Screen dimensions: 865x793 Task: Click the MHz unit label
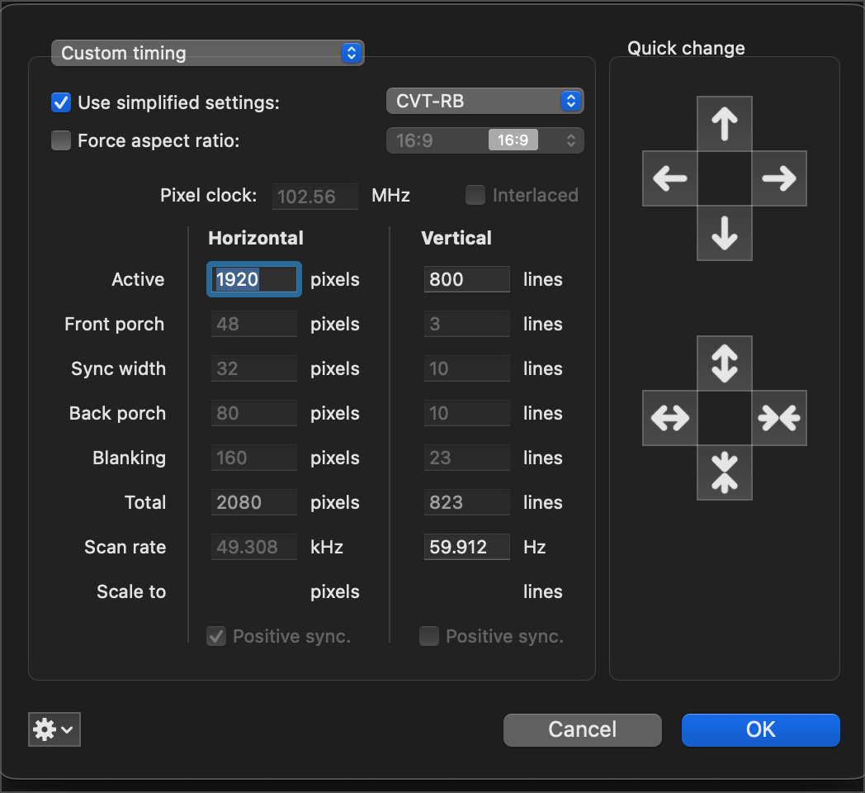tap(390, 196)
